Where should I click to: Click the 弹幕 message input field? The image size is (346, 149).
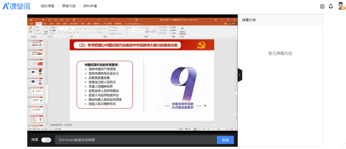click(136, 140)
